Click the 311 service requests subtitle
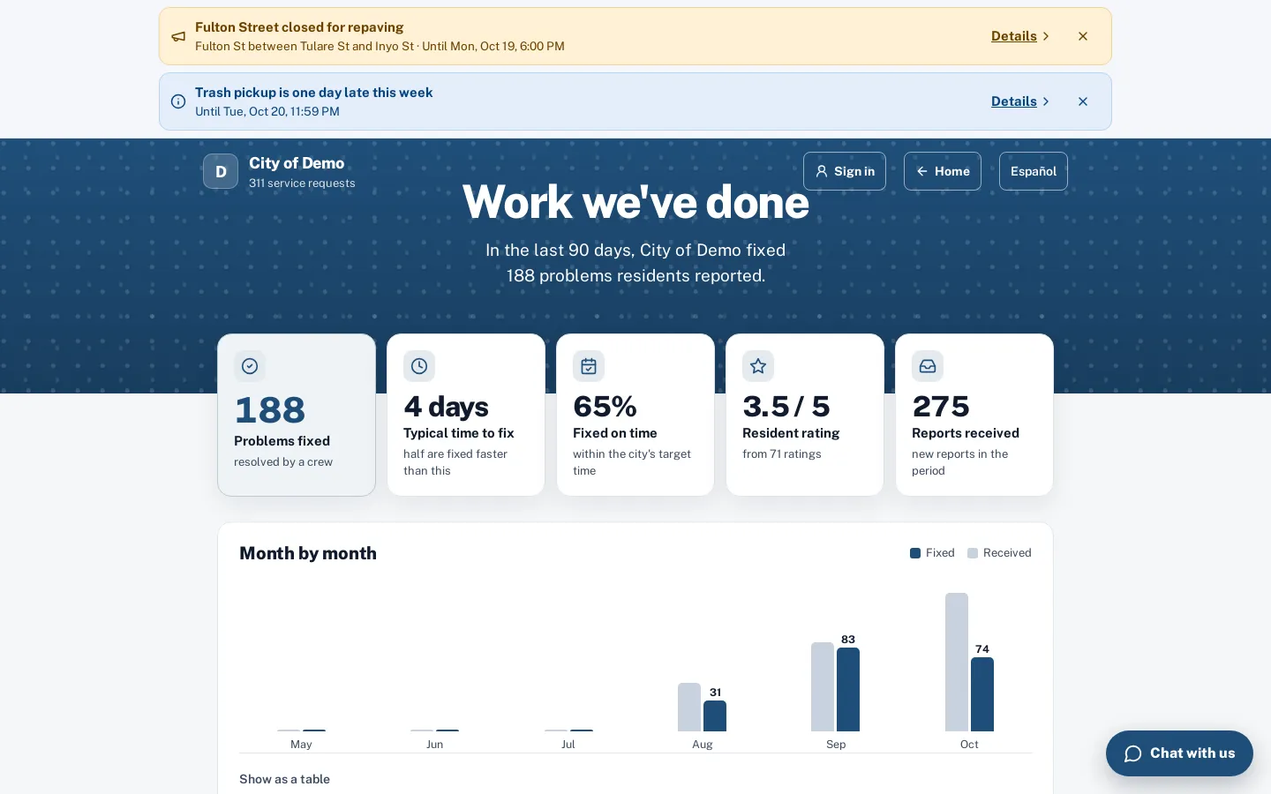 pos(302,184)
